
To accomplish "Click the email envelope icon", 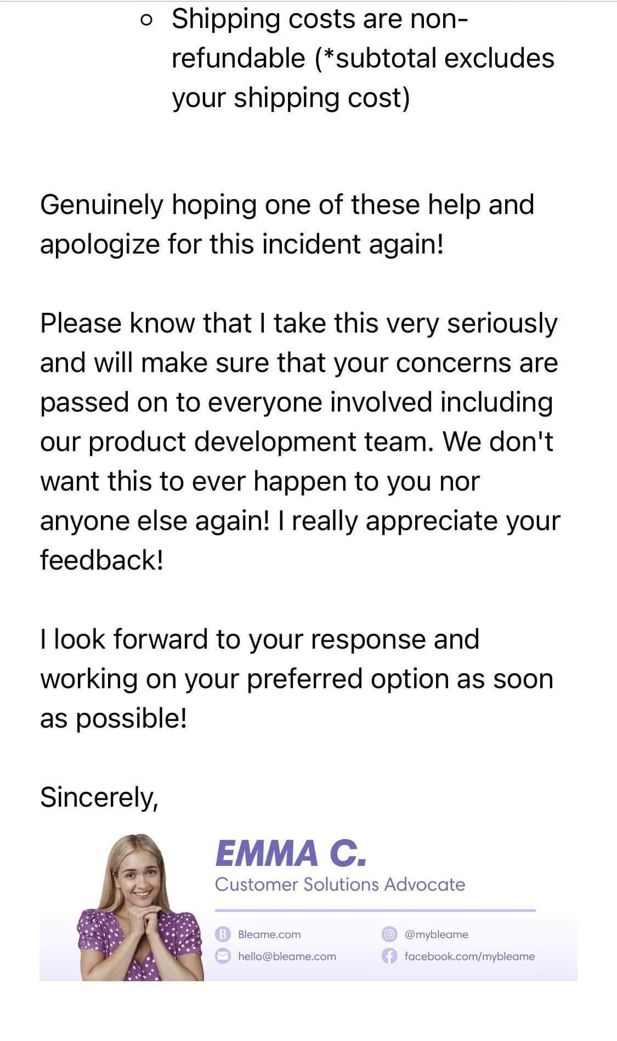I will click(222, 956).
